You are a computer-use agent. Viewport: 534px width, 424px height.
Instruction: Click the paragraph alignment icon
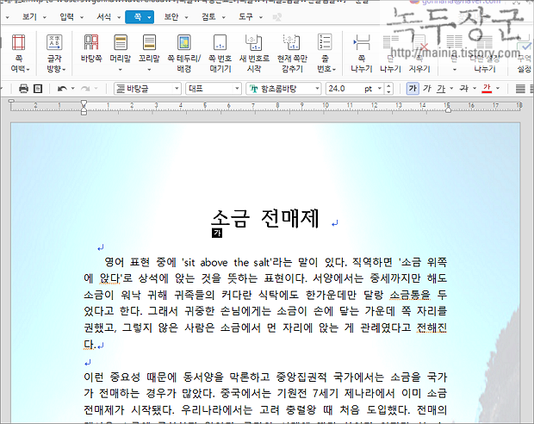[x=519, y=89]
